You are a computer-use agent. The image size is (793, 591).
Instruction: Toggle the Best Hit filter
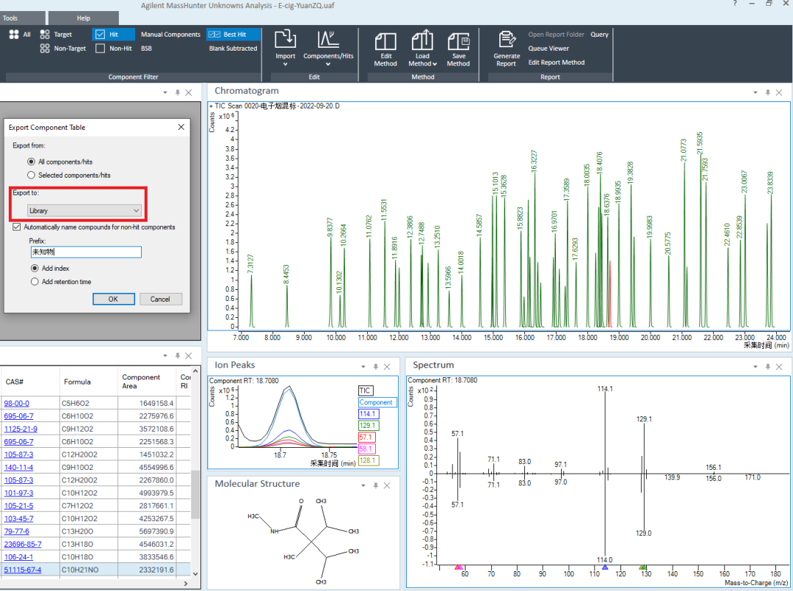(x=233, y=35)
